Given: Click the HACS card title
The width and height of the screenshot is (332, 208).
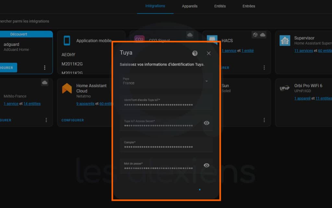Looking at the screenshot, I should pyautogui.click(x=227, y=41).
